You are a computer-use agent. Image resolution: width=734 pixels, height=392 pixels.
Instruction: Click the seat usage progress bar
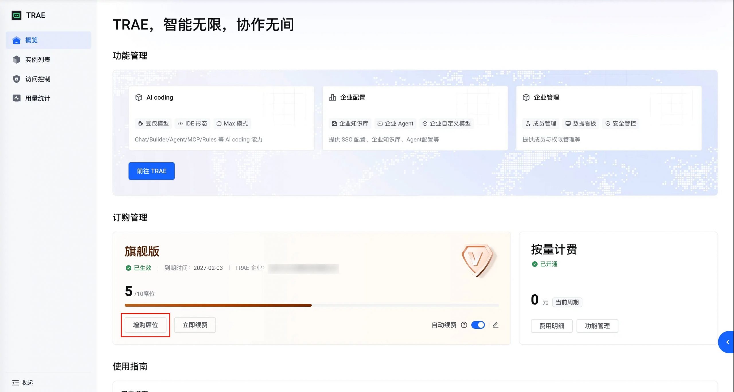[x=312, y=305]
